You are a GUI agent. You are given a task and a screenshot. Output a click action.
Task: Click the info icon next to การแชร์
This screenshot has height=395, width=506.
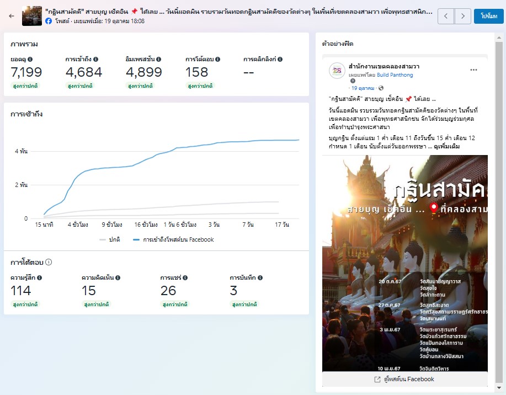pos(180,278)
